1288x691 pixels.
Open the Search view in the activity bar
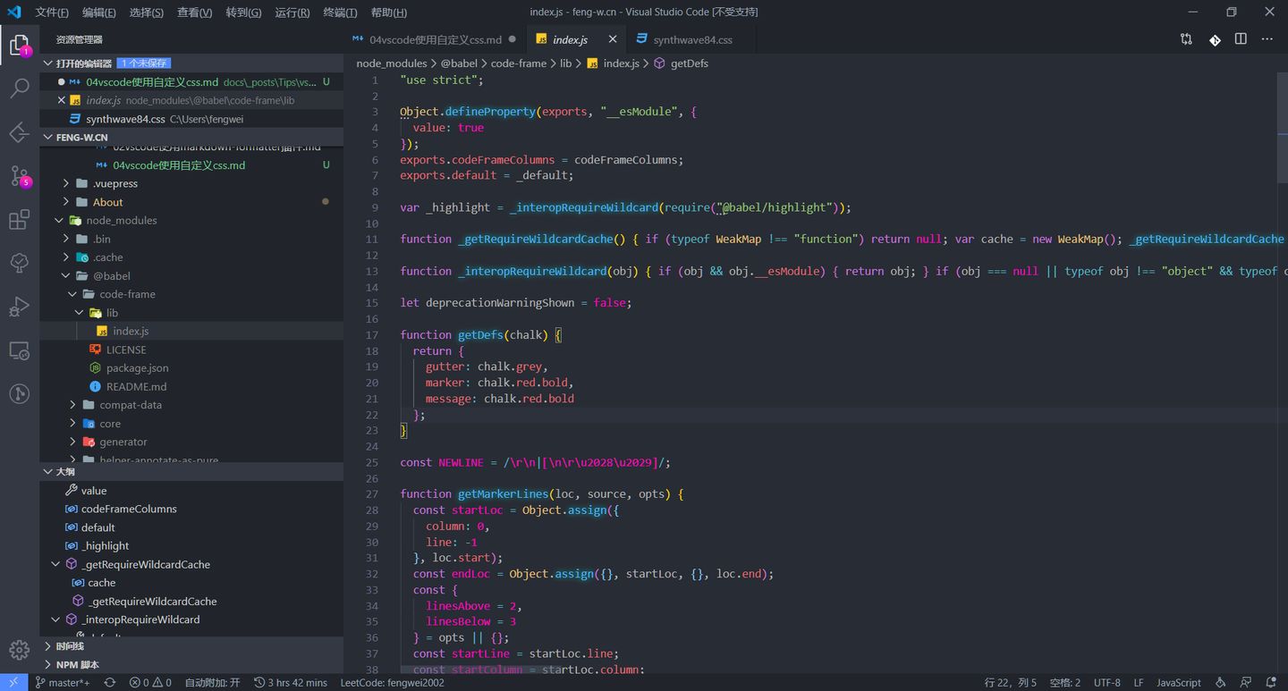20,88
